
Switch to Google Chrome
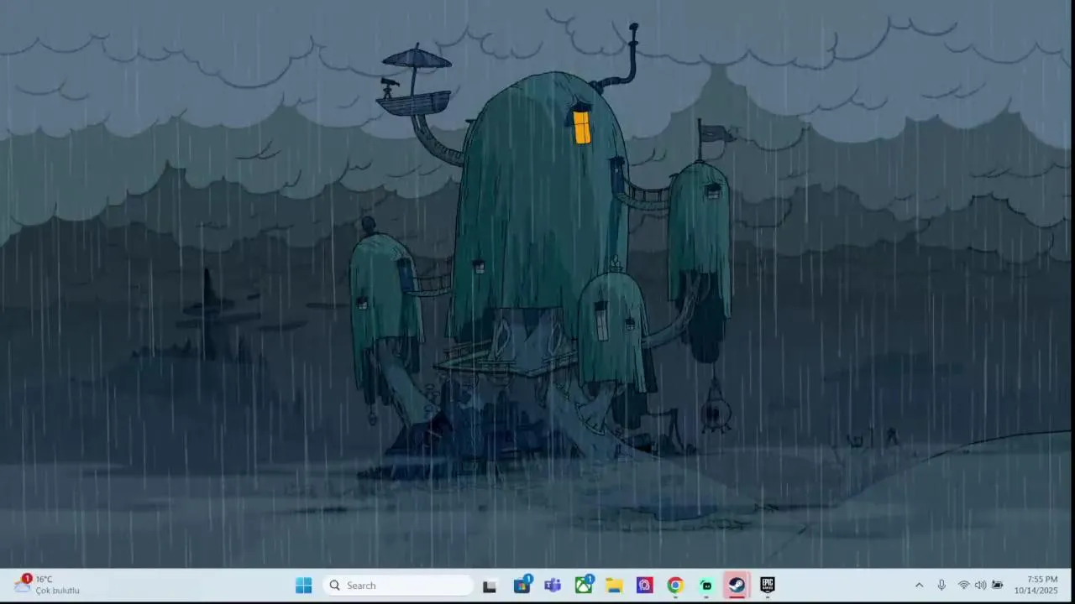[x=675, y=586]
